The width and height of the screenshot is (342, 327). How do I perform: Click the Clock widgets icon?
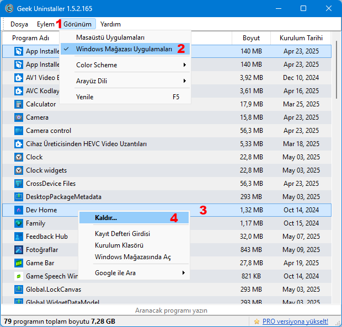coord(19,170)
